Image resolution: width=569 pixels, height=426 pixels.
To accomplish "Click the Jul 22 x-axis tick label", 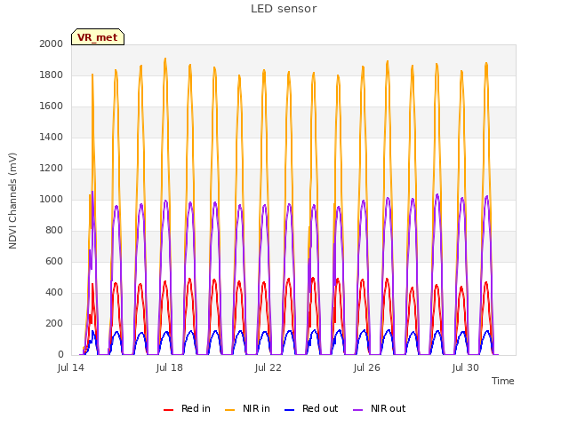I will [268, 367].
